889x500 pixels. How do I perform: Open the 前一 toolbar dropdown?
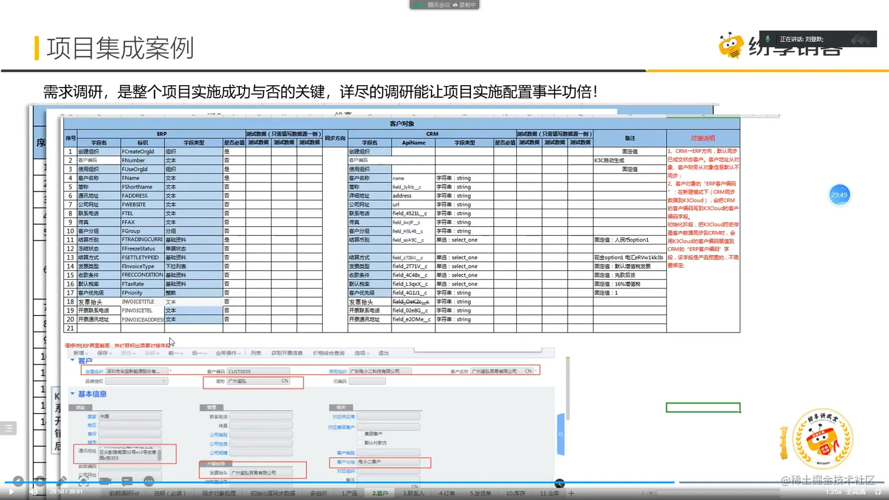pyautogui.click(x=175, y=353)
